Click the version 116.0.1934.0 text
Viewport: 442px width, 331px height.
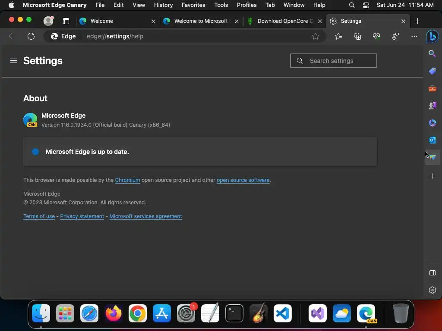click(x=106, y=125)
